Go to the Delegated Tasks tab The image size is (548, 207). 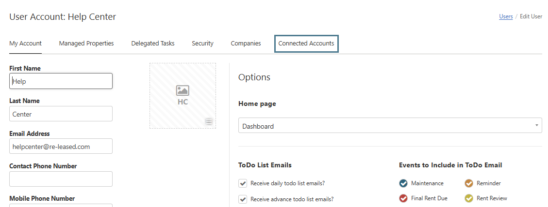(x=153, y=44)
